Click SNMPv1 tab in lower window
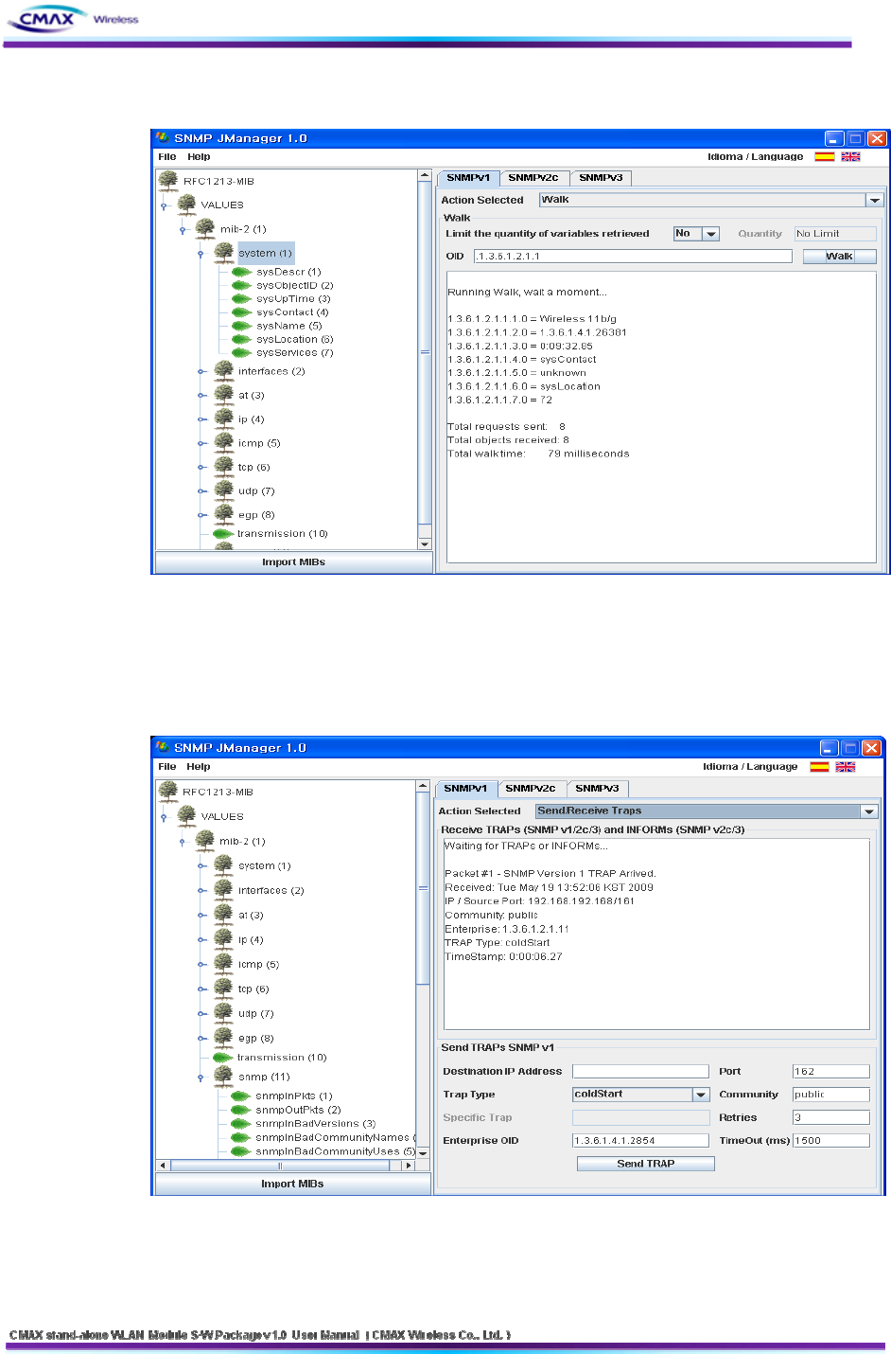Image resolution: width=891 pixels, height=1354 pixels. (465, 789)
